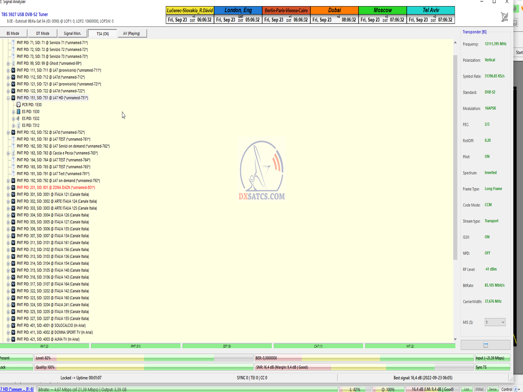
Task: Switch to the BS Mode tab
Action: point(13,34)
